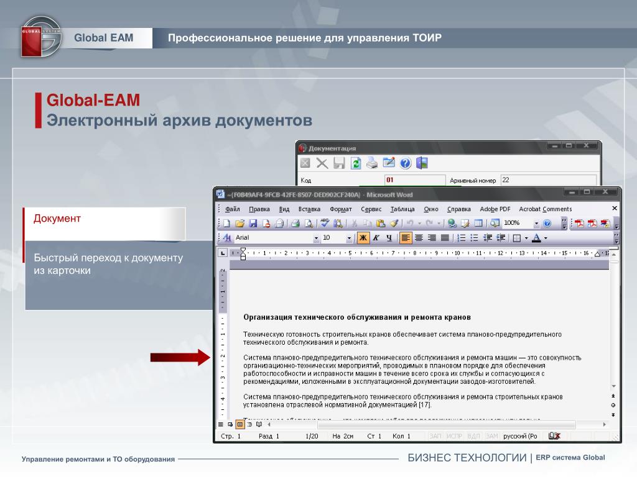The width and height of the screenshot is (637, 477).
Task: Click the tab selector at ruler corner
Action: [222, 253]
